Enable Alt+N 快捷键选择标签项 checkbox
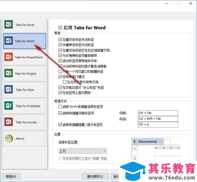This screenshot has height=182, width=197. [60, 107]
